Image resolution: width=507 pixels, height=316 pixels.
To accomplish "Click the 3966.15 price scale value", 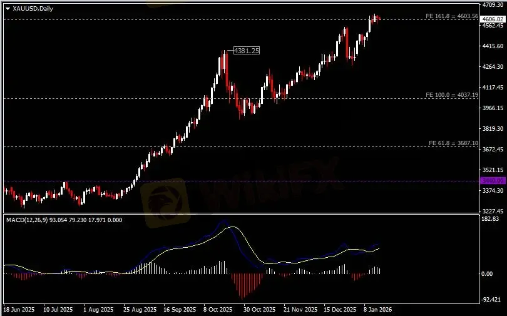I will pyautogui.click(x=493, y=108).
